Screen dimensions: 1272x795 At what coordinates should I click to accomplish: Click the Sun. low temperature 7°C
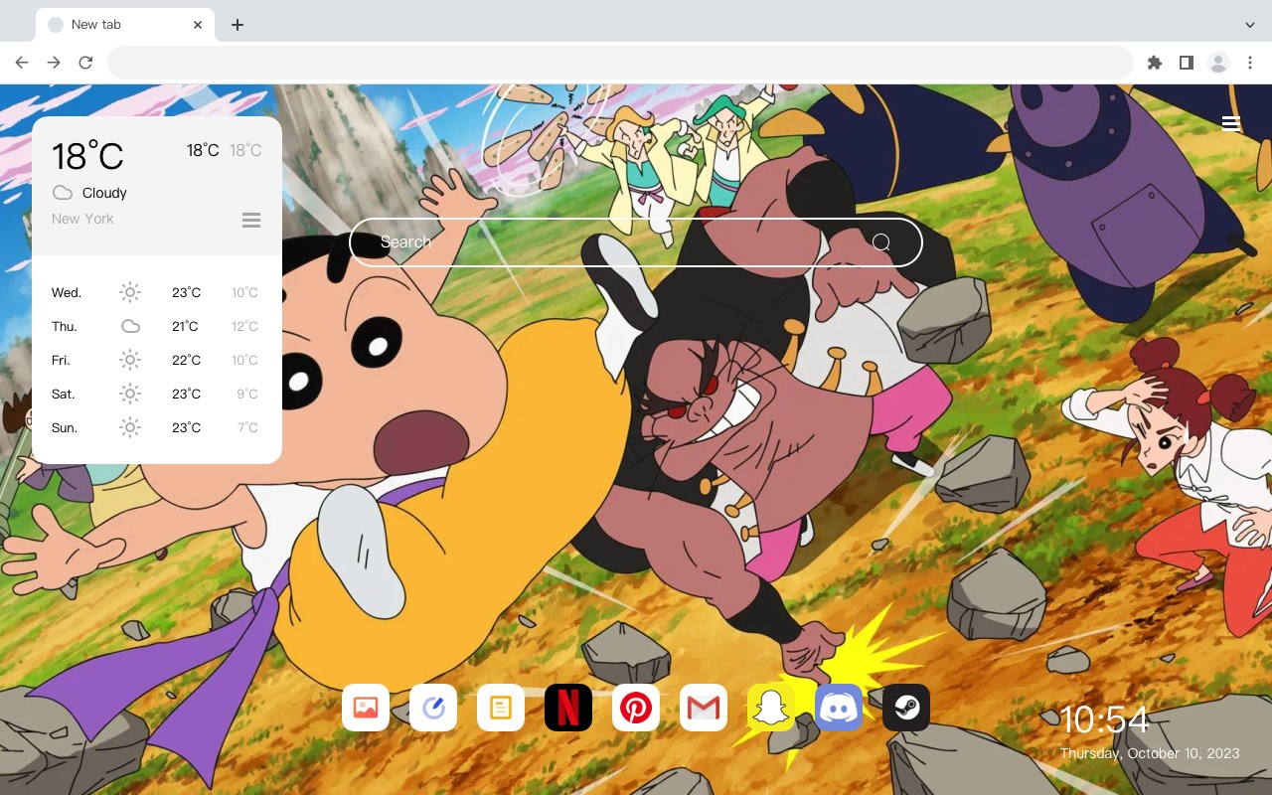click(247, 428)
